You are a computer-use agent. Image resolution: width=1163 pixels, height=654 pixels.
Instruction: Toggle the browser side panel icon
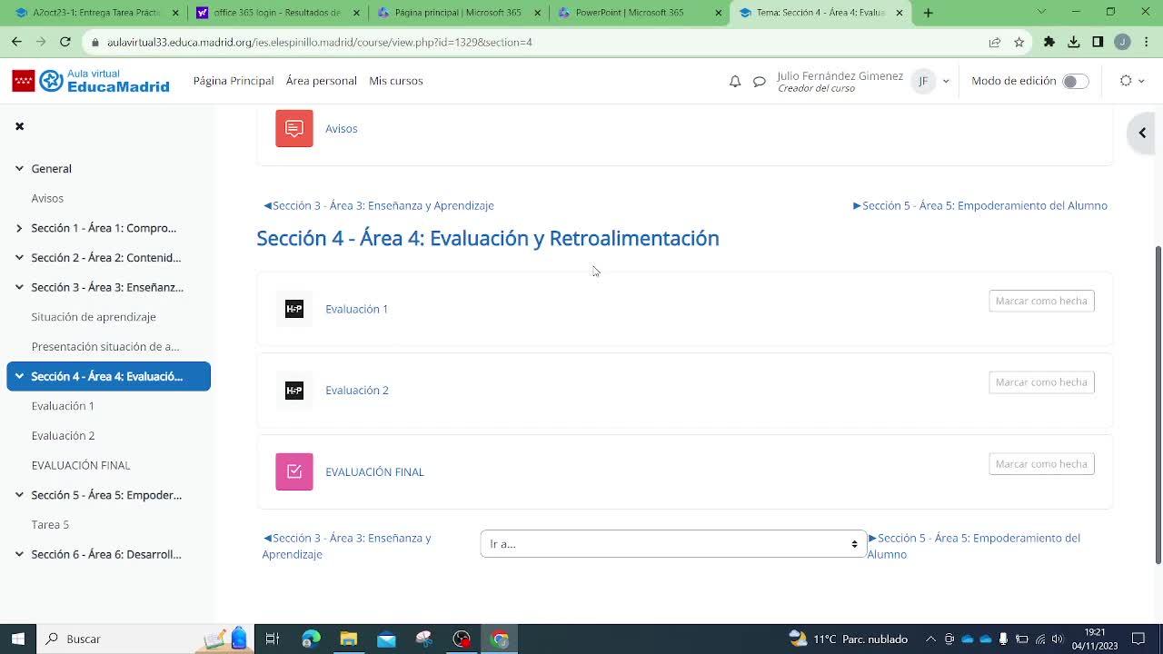[x=1098, y=42]
